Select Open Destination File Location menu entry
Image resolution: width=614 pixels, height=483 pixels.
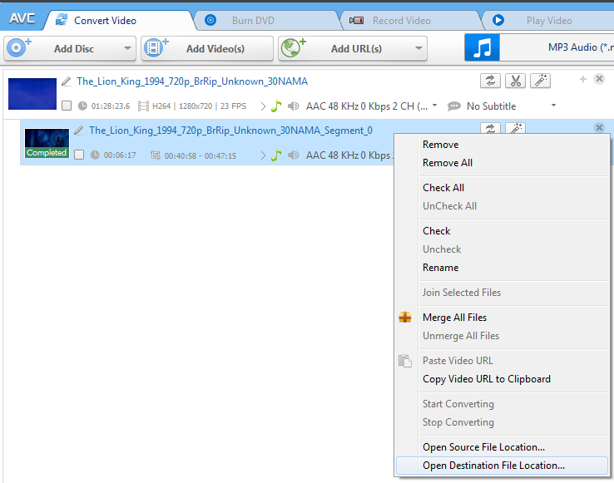[x=502, y=466]
